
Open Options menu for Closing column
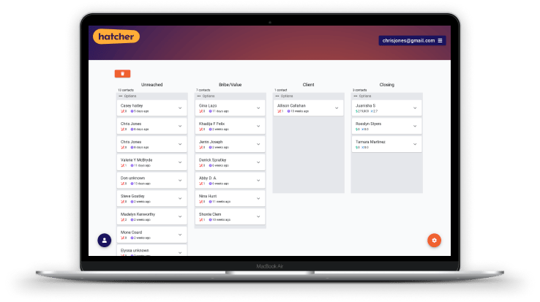point(363,96)
